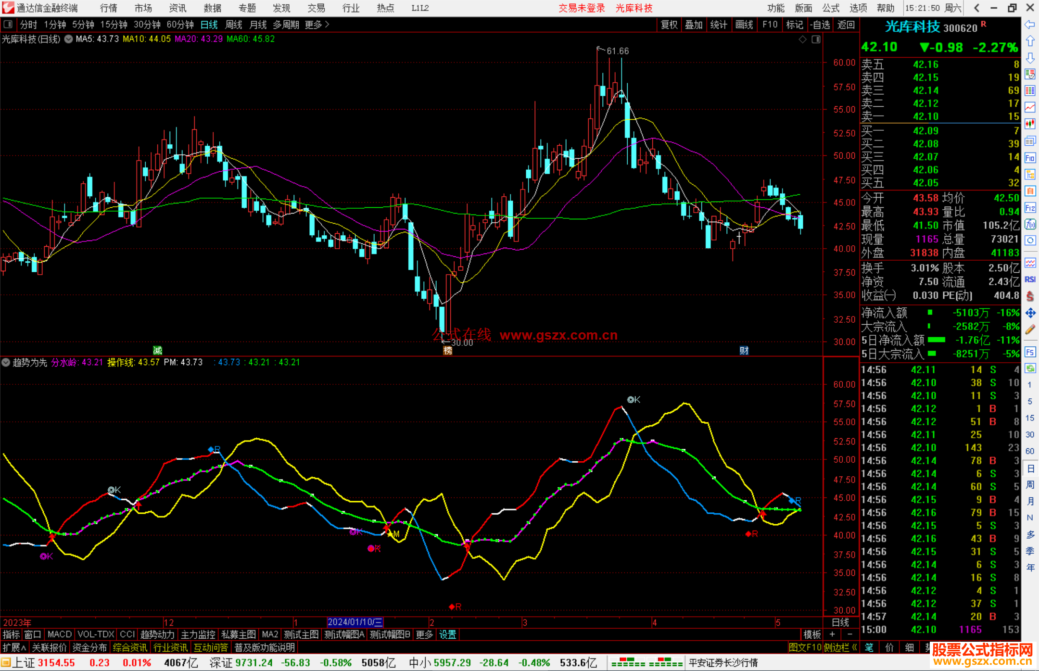The height and width of the screenshot is (671, 1039).
Task: Click the f(x) formula icon in sidebar
Action: click(x=1030, y=224)
